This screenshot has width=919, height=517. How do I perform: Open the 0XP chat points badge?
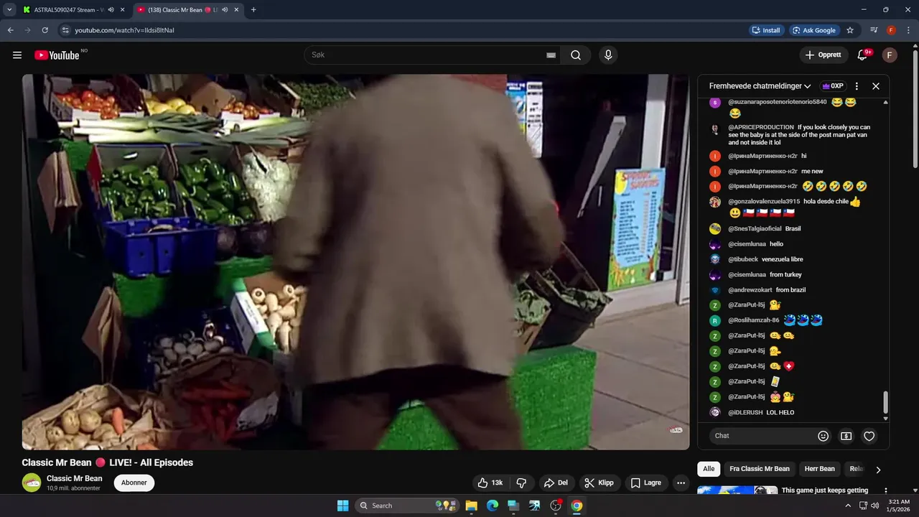[833, 86]
